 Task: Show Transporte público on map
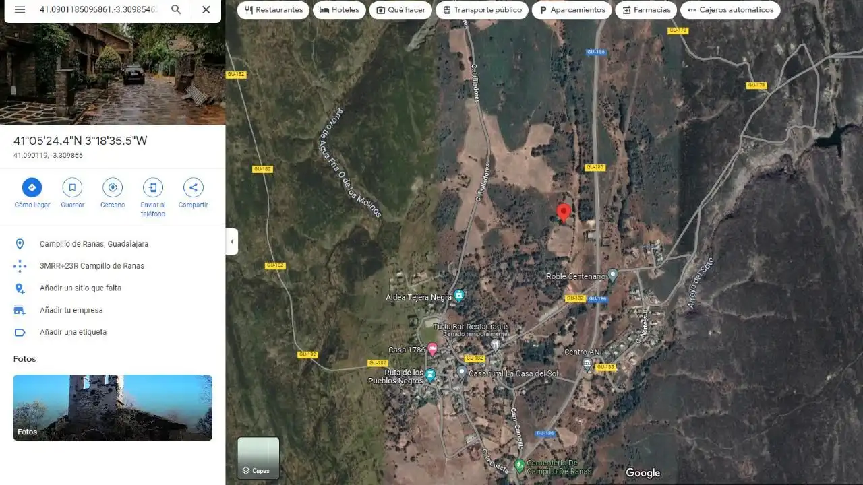tap(482, 10)
